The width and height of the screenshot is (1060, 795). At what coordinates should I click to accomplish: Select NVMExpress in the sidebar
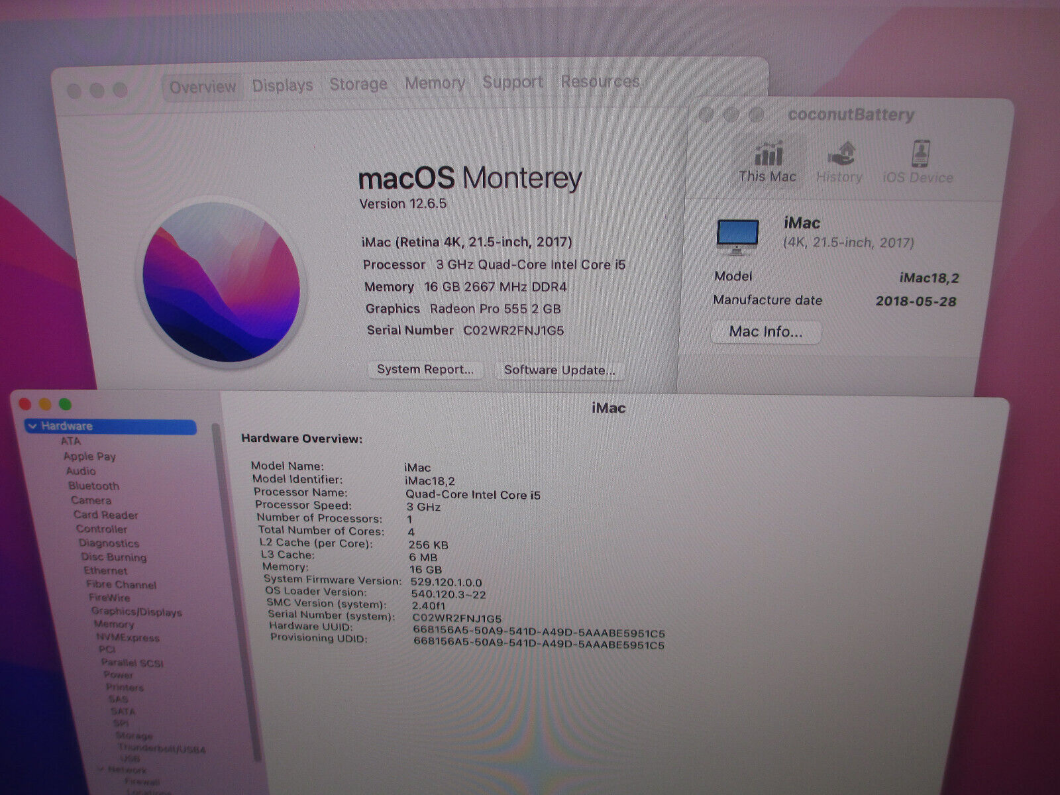[x=129, y=637]
